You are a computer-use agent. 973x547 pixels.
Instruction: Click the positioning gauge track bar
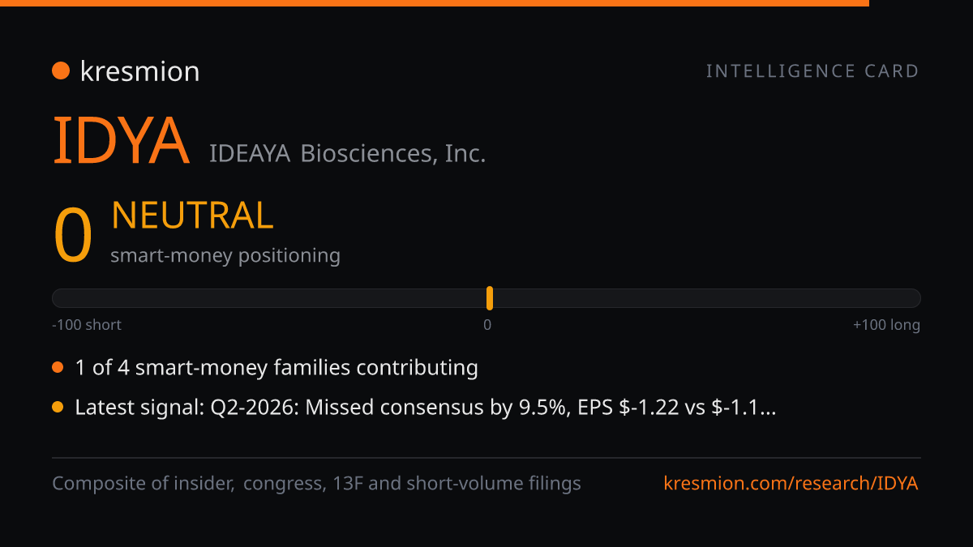[486, 298]
